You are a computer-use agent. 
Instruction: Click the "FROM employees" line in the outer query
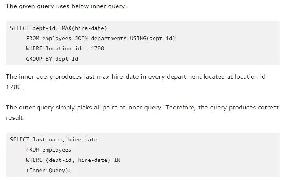tap(49, 150)
